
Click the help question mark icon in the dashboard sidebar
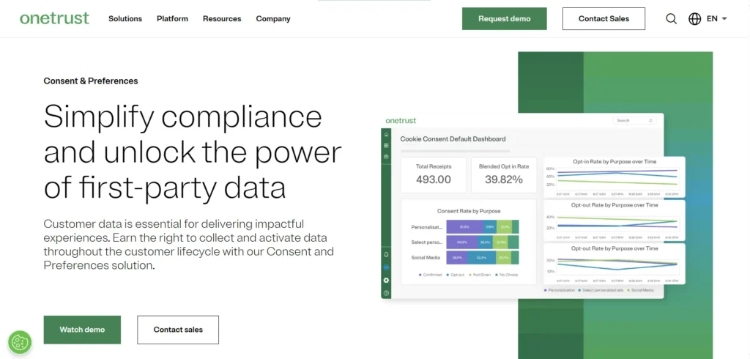386,293
